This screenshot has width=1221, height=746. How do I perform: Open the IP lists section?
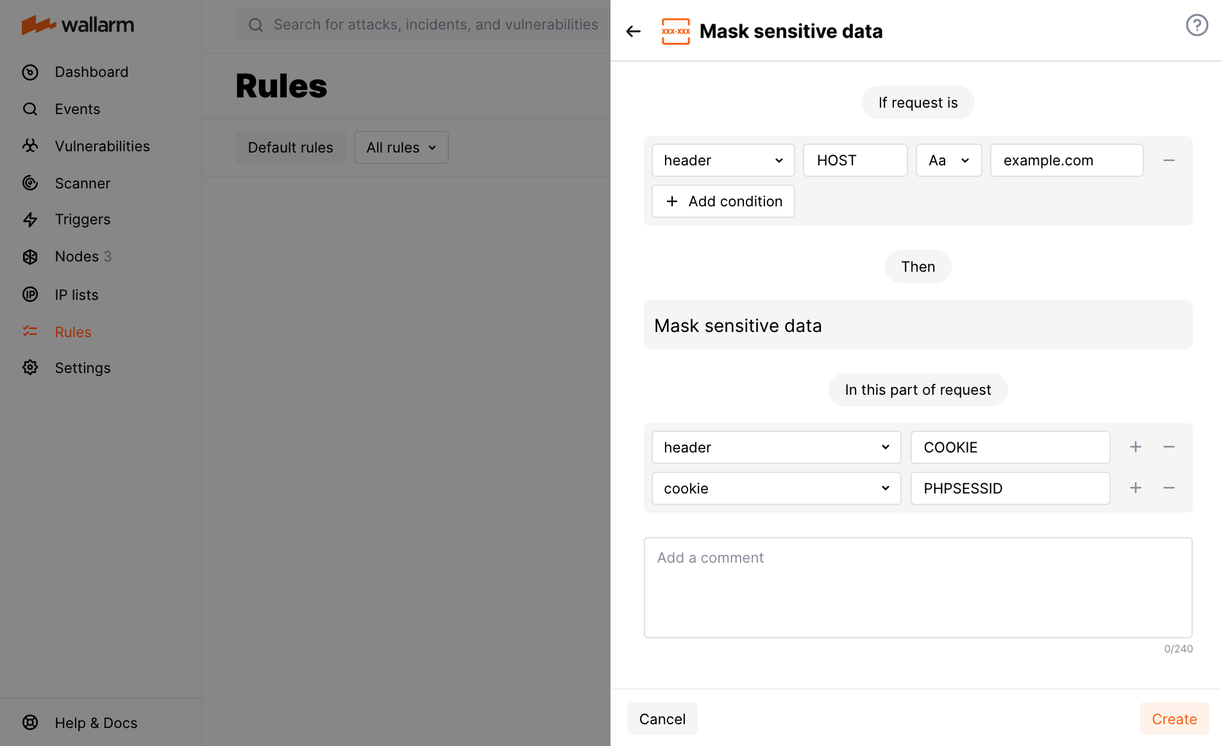(x=76, y=295)
